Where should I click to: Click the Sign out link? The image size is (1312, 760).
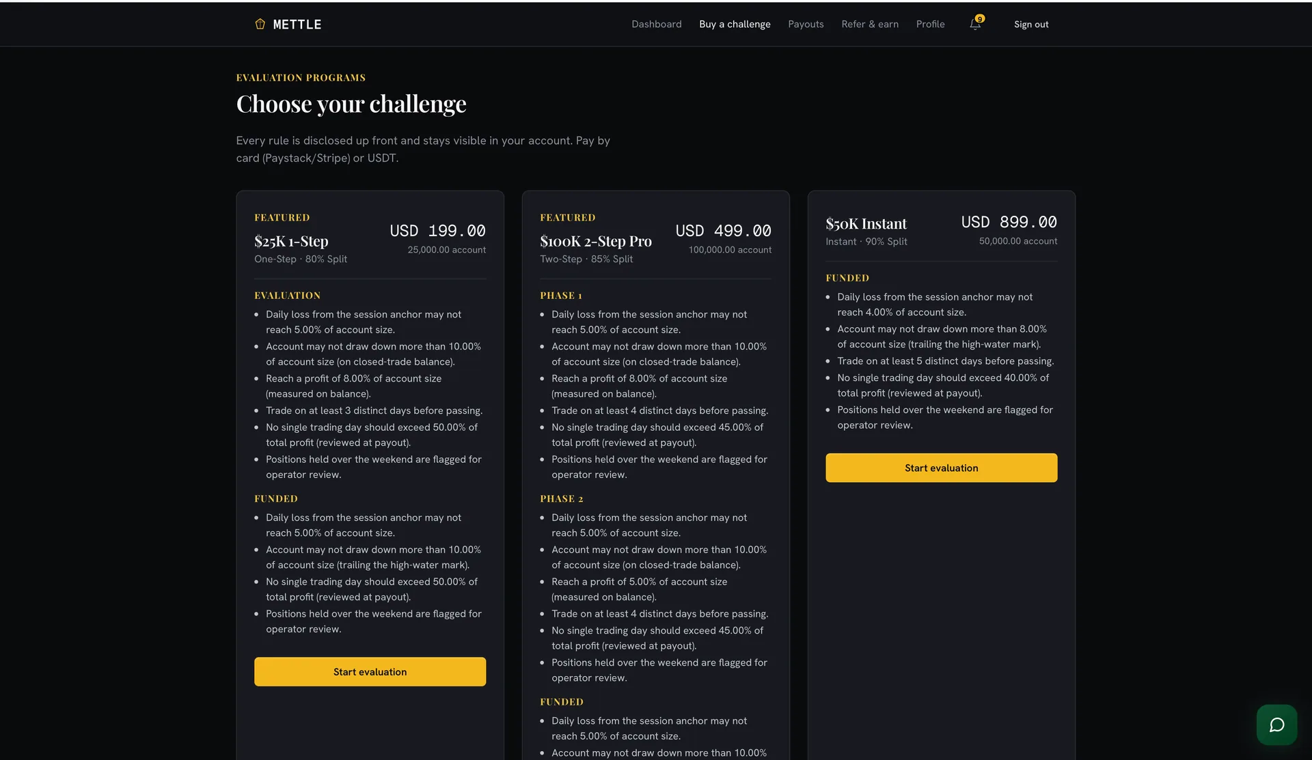(1031, 24)
